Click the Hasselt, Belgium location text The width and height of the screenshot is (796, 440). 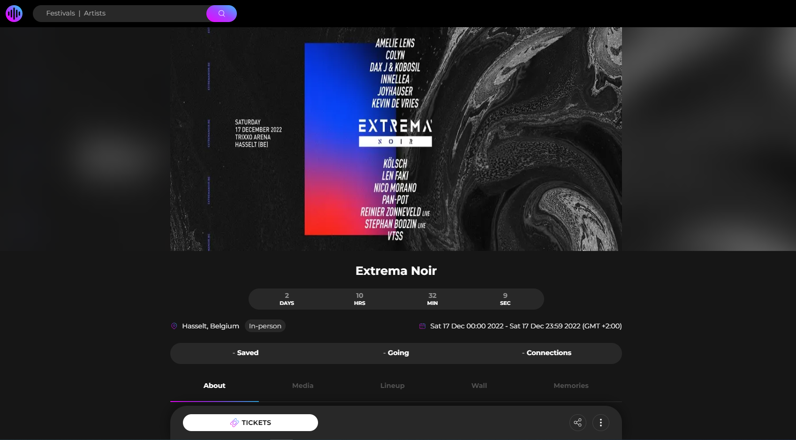[x=211, y=326]
